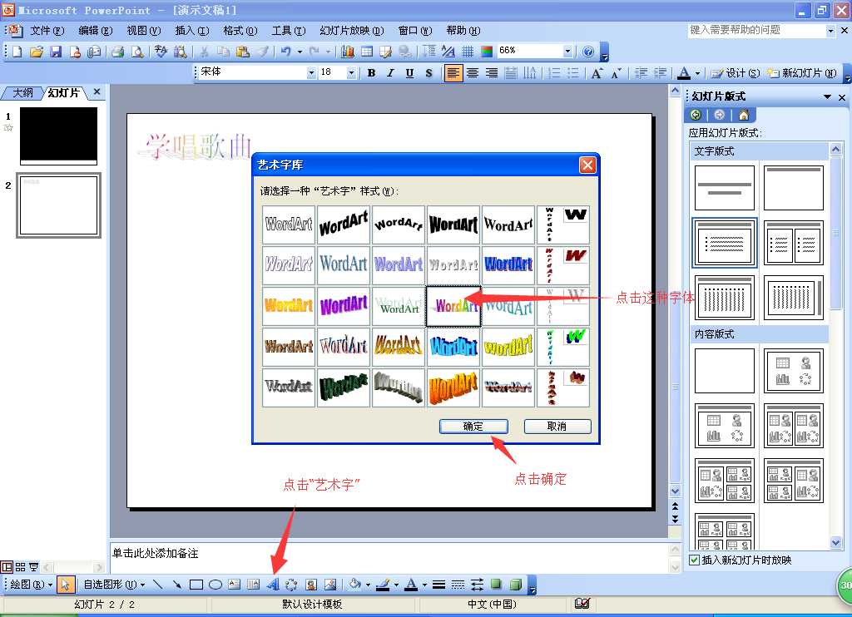Apply text Shadow formatting

pos(428,73)
